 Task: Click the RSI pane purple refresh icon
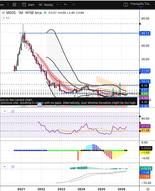click(13, 111)
